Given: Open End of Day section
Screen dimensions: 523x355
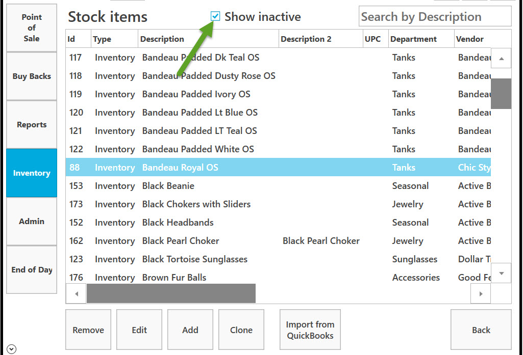Looking at the screenshot, I should [x=32, y=270].
